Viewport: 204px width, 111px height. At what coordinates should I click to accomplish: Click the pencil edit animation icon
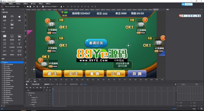pyautogui.click(x=47, y=90)
